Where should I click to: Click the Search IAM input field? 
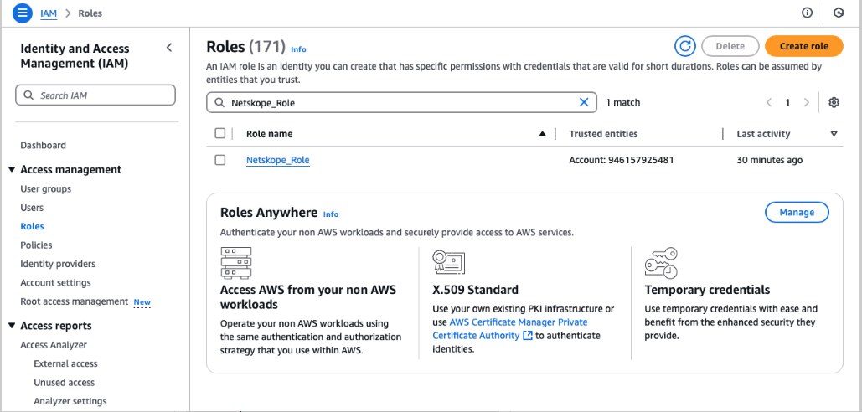coord(95,95)
